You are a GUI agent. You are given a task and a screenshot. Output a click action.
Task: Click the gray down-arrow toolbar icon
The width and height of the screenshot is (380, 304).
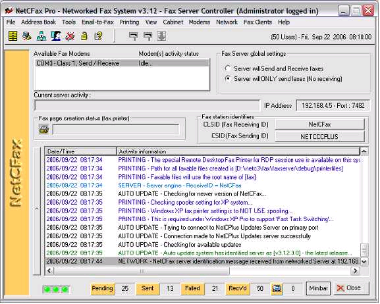coord(161,36)
